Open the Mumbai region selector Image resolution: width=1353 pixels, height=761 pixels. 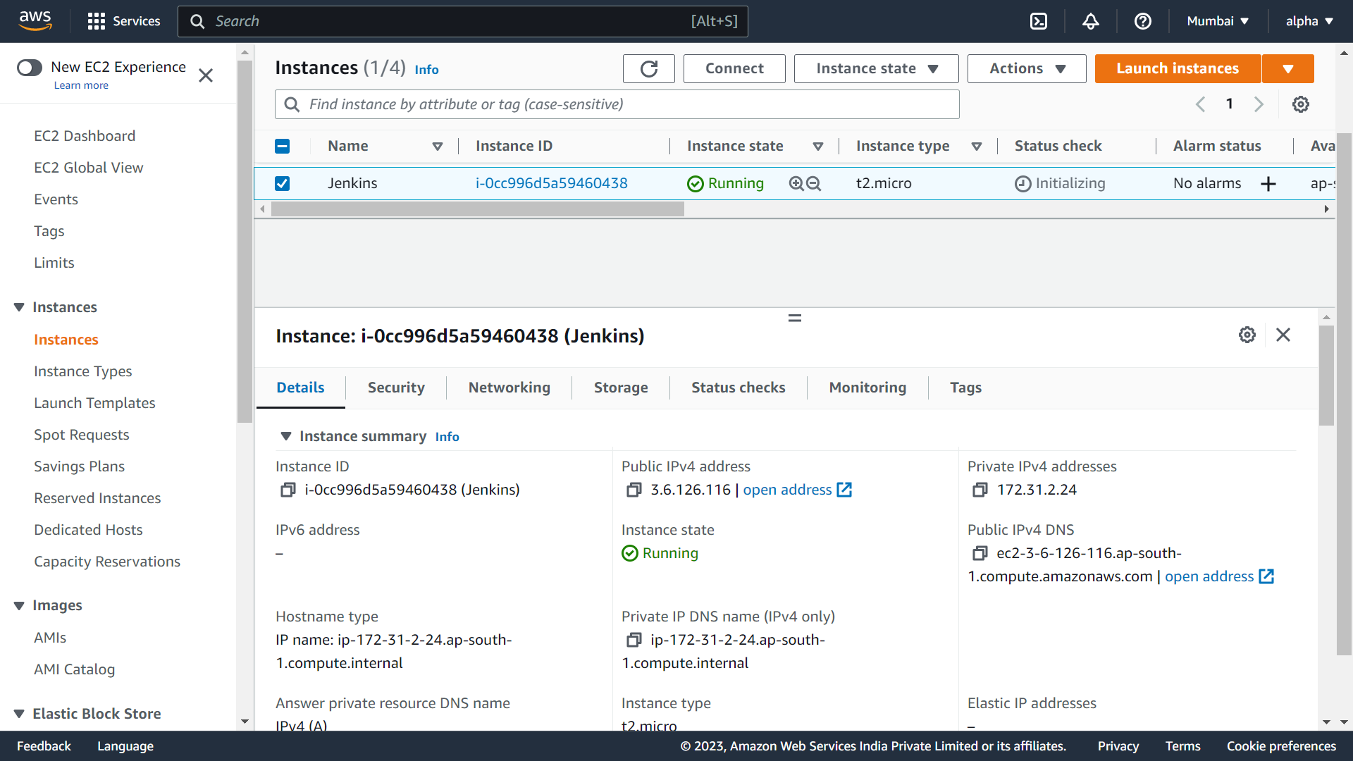[x=1217, y=21]
